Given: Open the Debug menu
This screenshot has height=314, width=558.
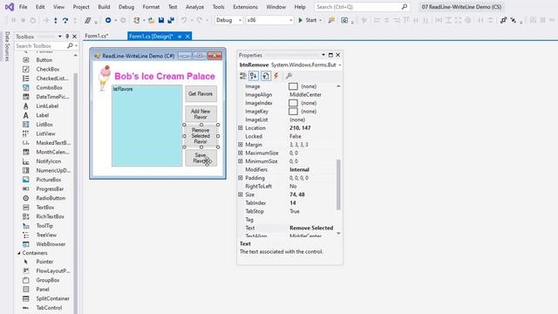Looking at the screenshot, I should tap(126, 7).
